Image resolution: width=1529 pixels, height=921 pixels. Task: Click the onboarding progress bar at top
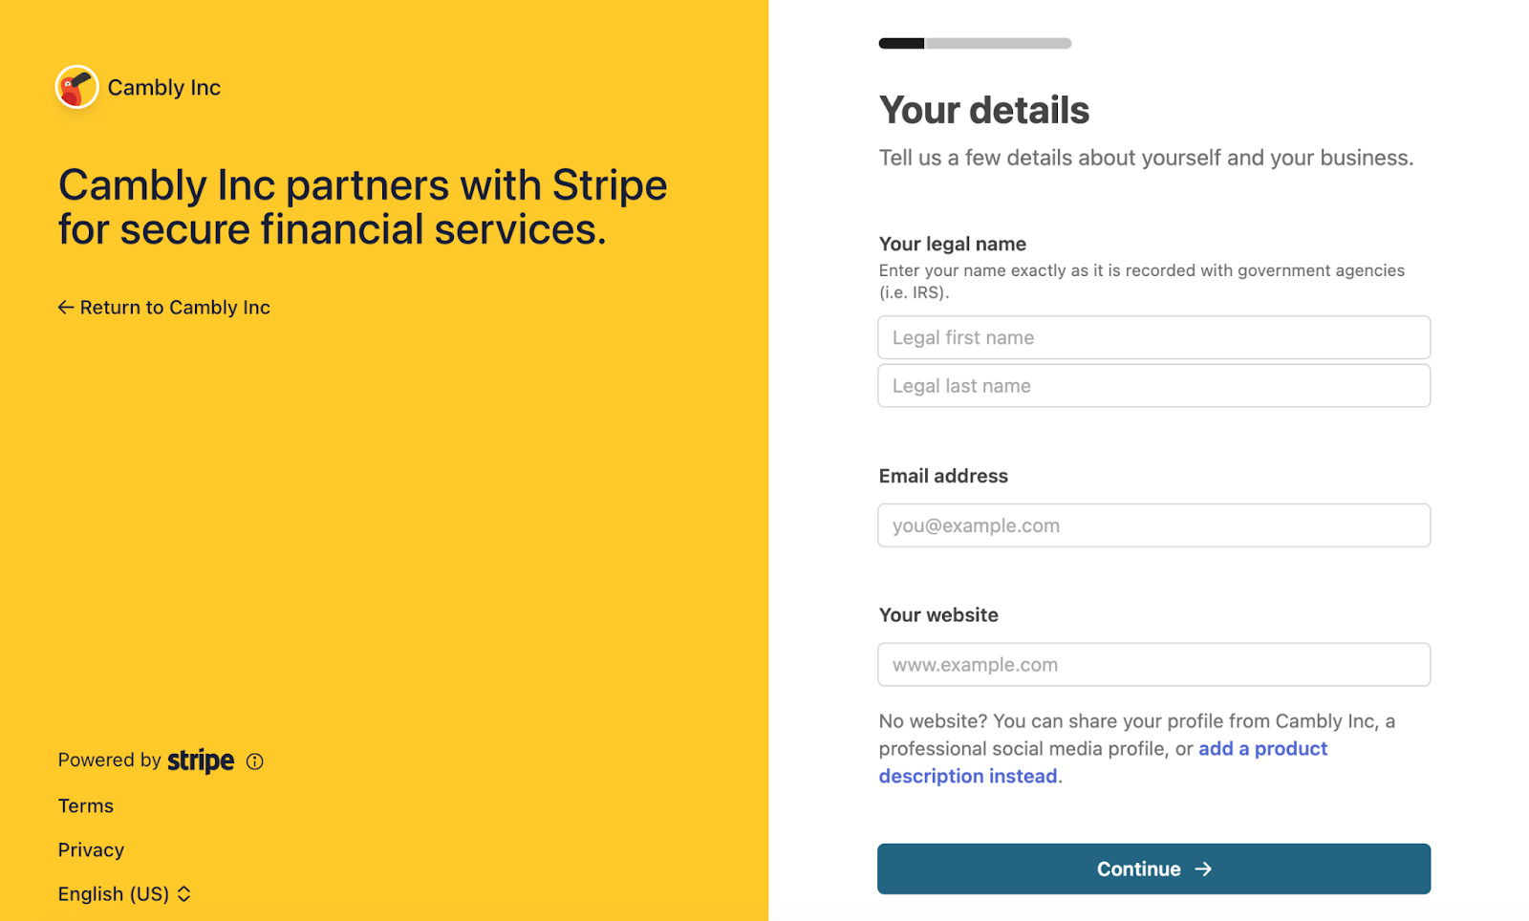[x=975, y=43]
